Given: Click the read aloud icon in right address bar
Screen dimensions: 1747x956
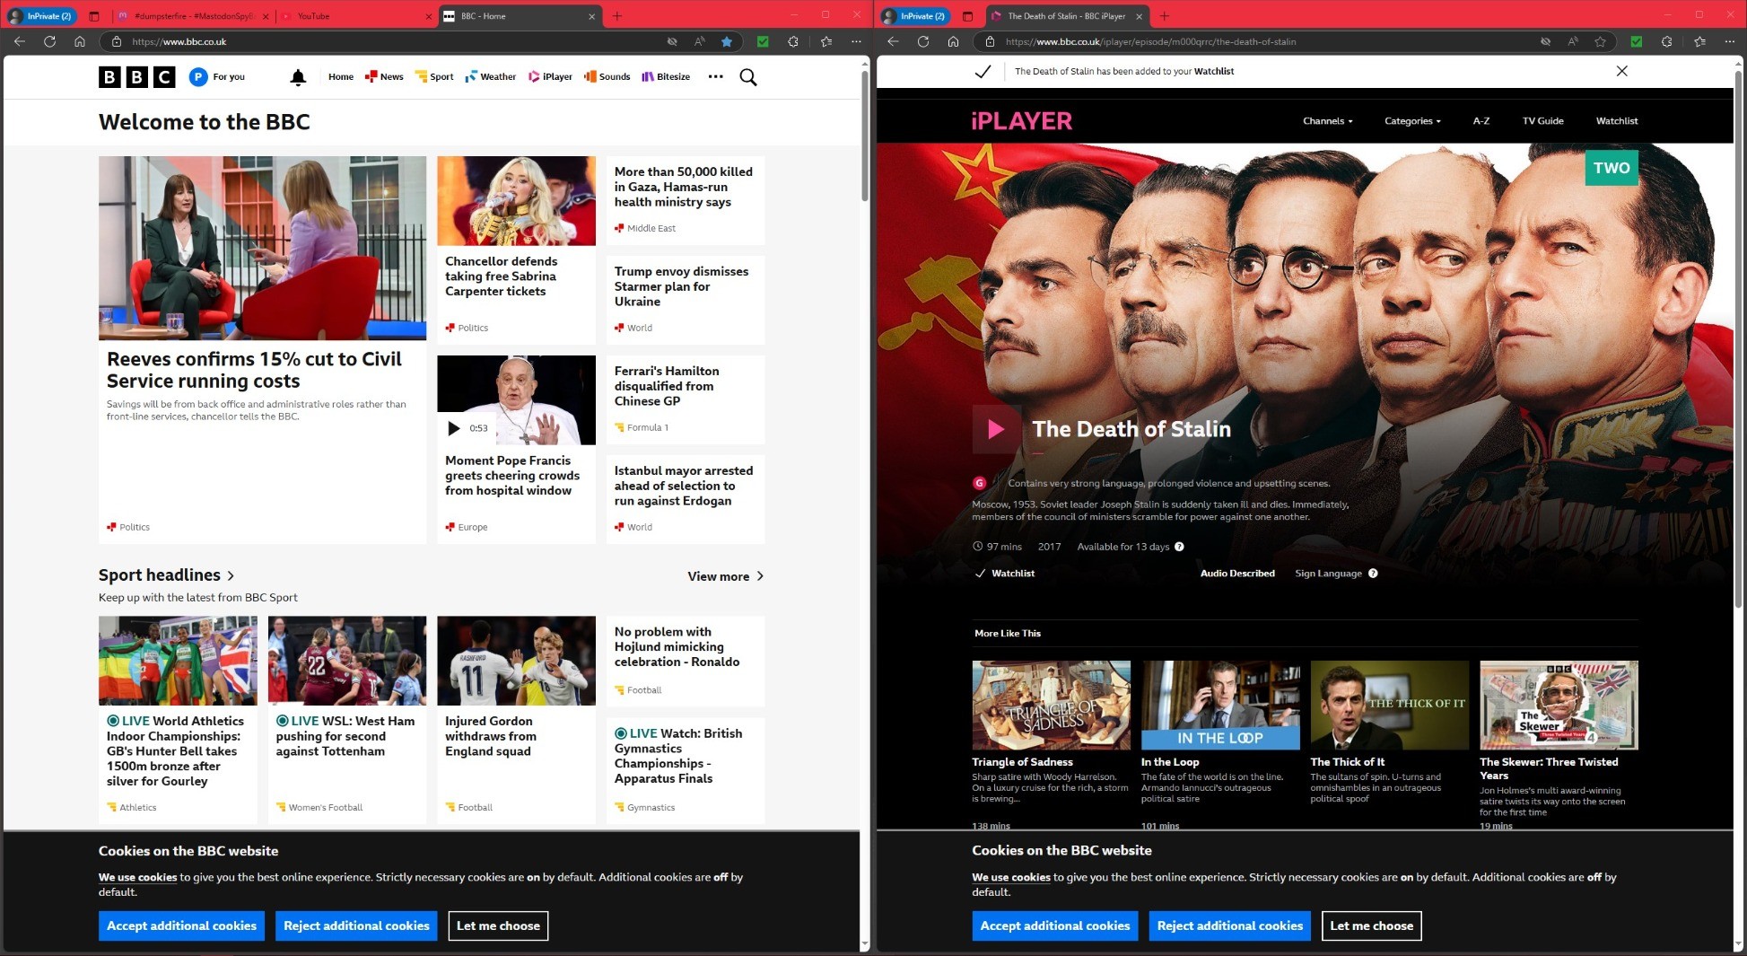Looking at the screenshot, I should coord(1573,41).
